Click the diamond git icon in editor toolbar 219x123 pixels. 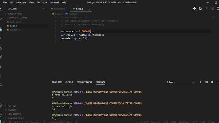click(x=194, y=9)
